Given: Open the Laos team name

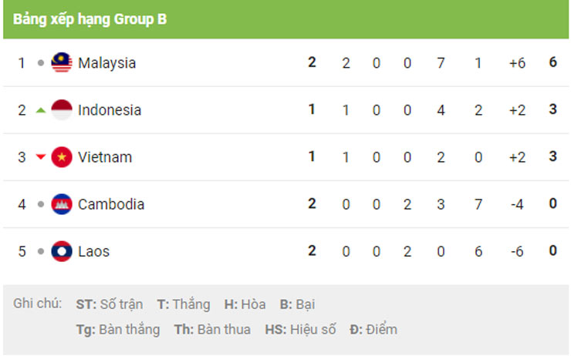Looking at the screenshot, I should click(x=93, y=252).
